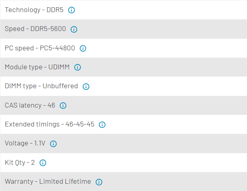Select the Technology - DDR5 text
This screenshot has width=247, height=191.
click(x=34, y=10)
